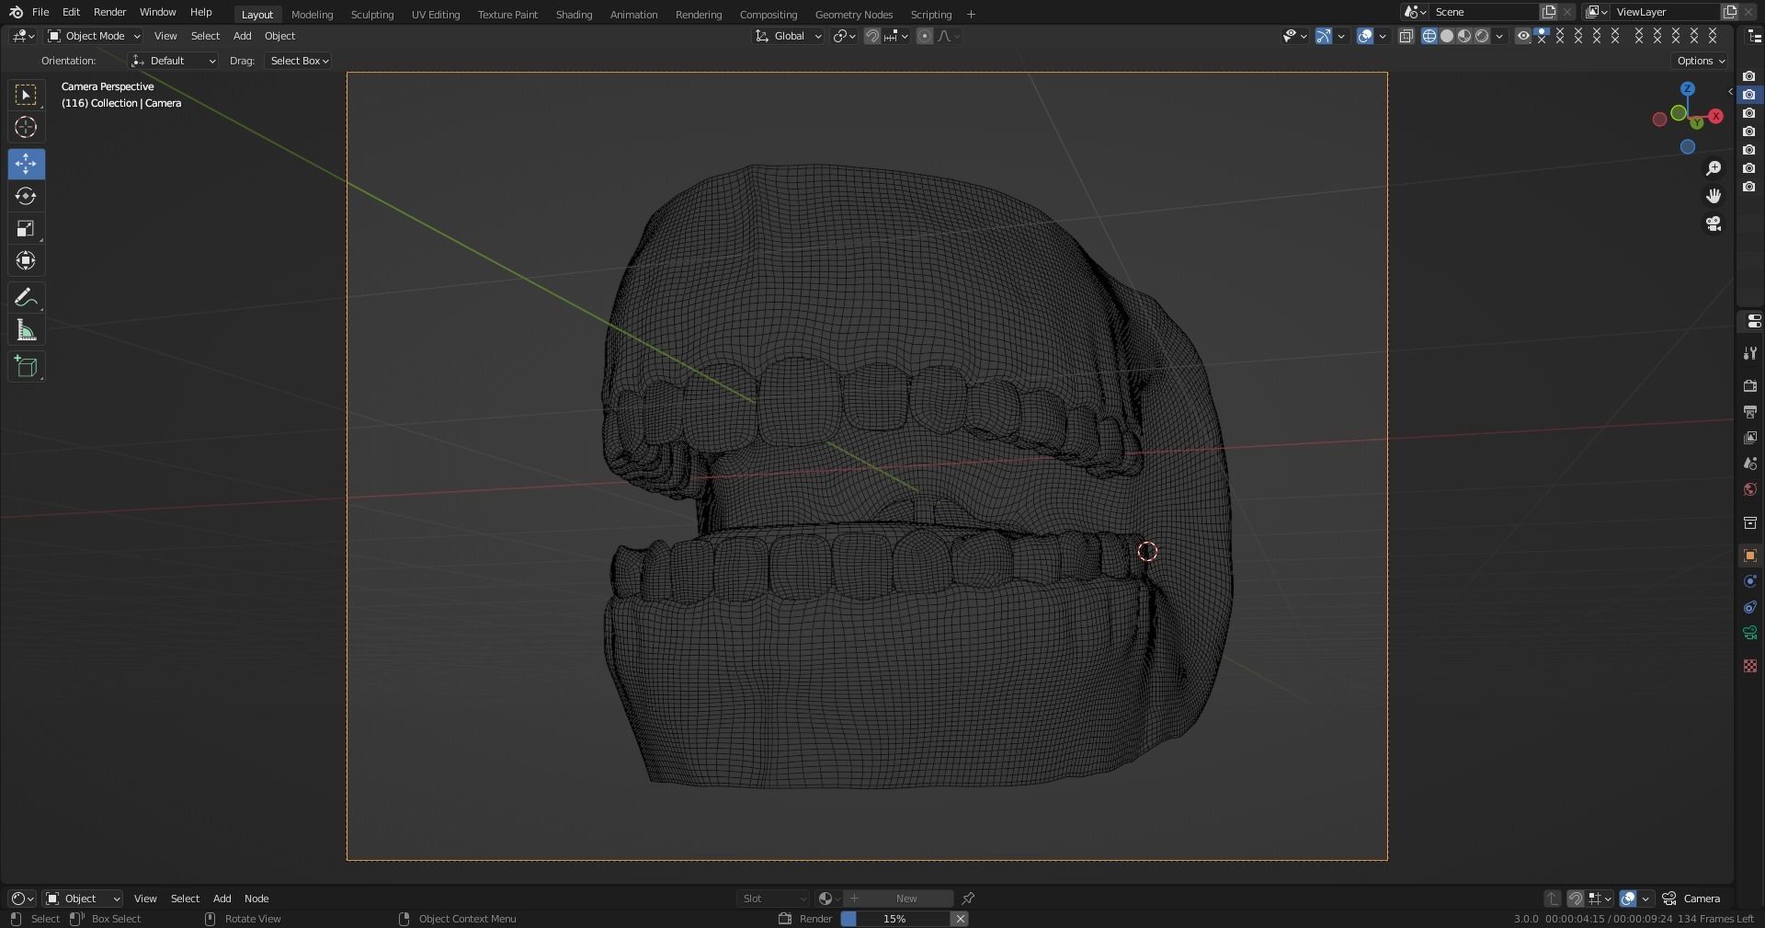Open the shader Object type dropdown

[83, 899]
